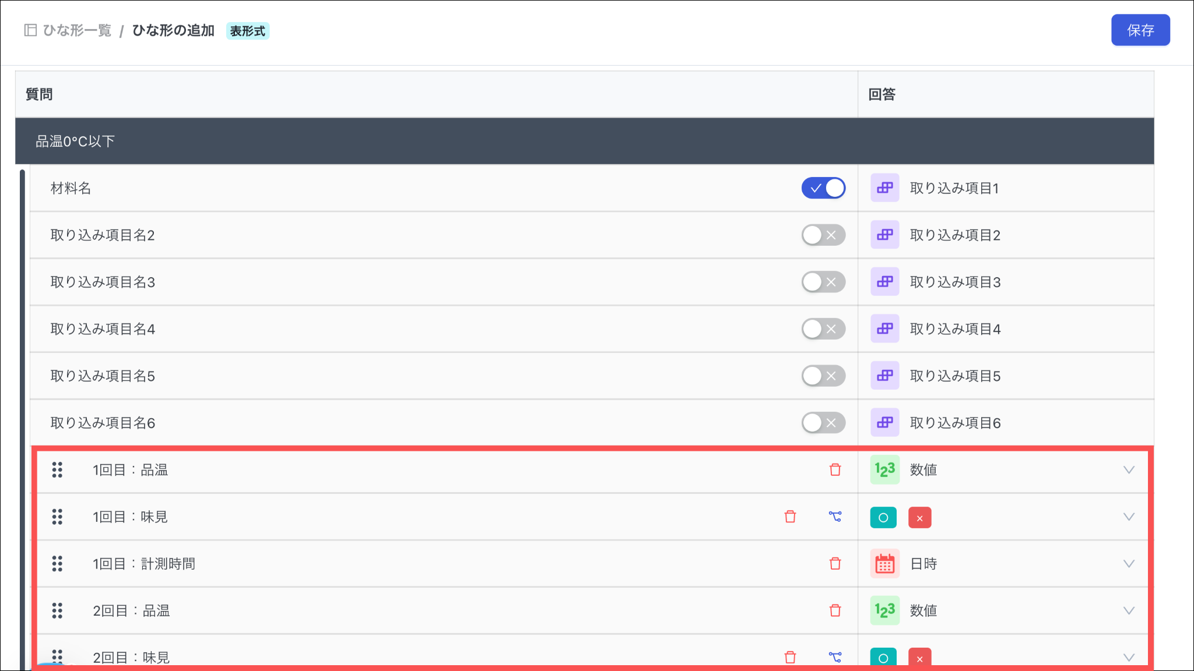
Task: Expand the ○× answer dropdown for 1回目：味見
Action: coord(1129,517)
